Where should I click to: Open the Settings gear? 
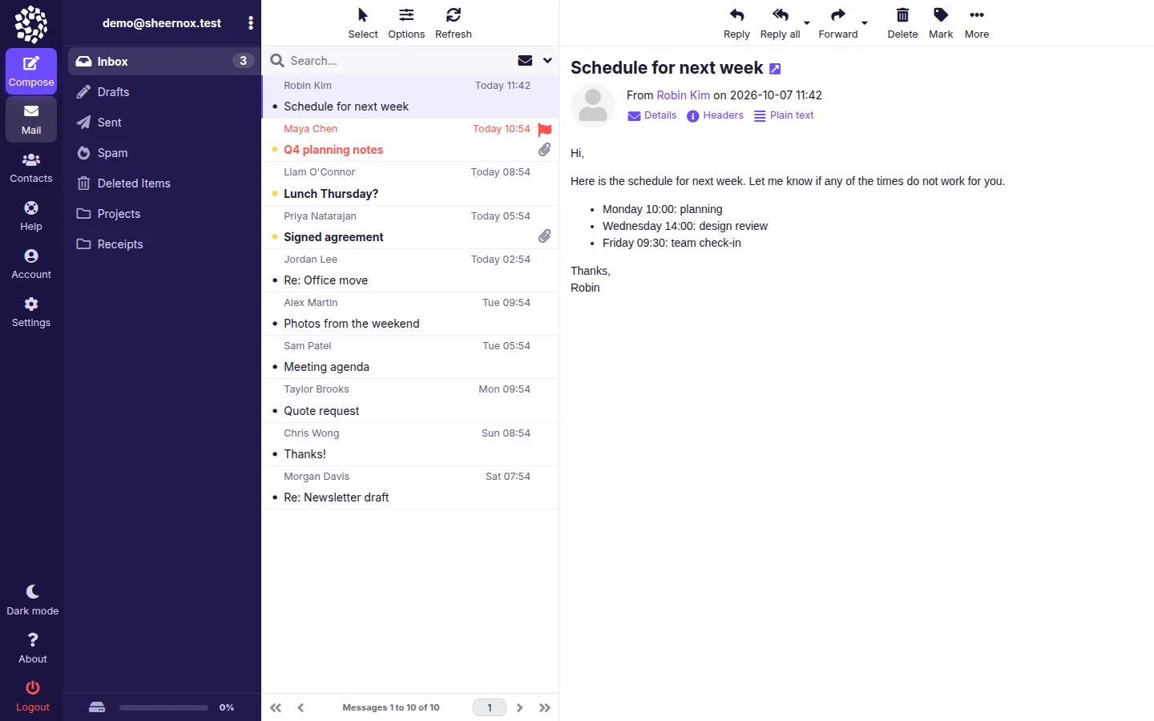(31, 312)
